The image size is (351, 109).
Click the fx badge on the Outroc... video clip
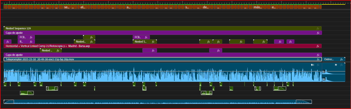[x=342, y=59]
